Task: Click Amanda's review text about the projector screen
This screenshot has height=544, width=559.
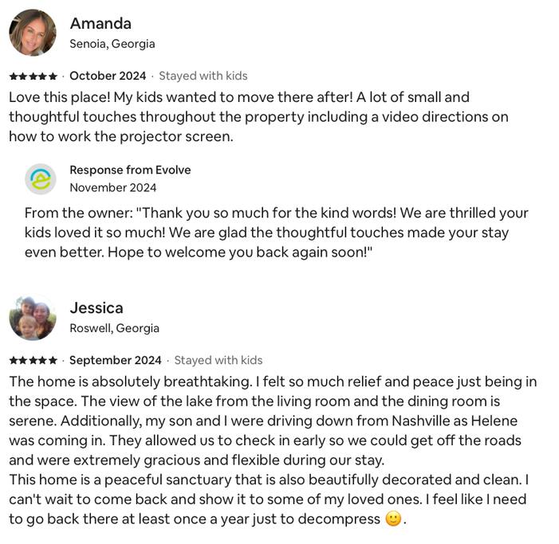Action: [239, 116]
